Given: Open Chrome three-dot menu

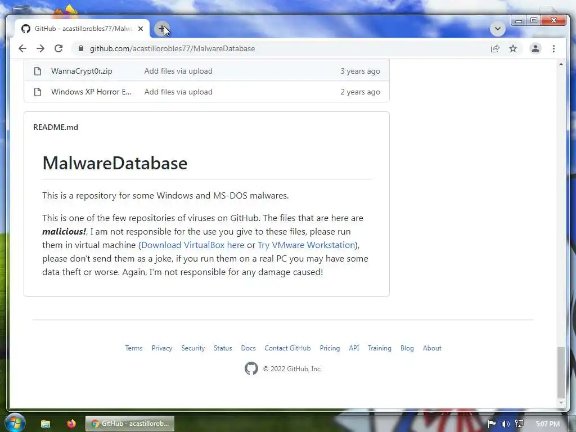Looking at the screenshot, I should coord(553,48).
